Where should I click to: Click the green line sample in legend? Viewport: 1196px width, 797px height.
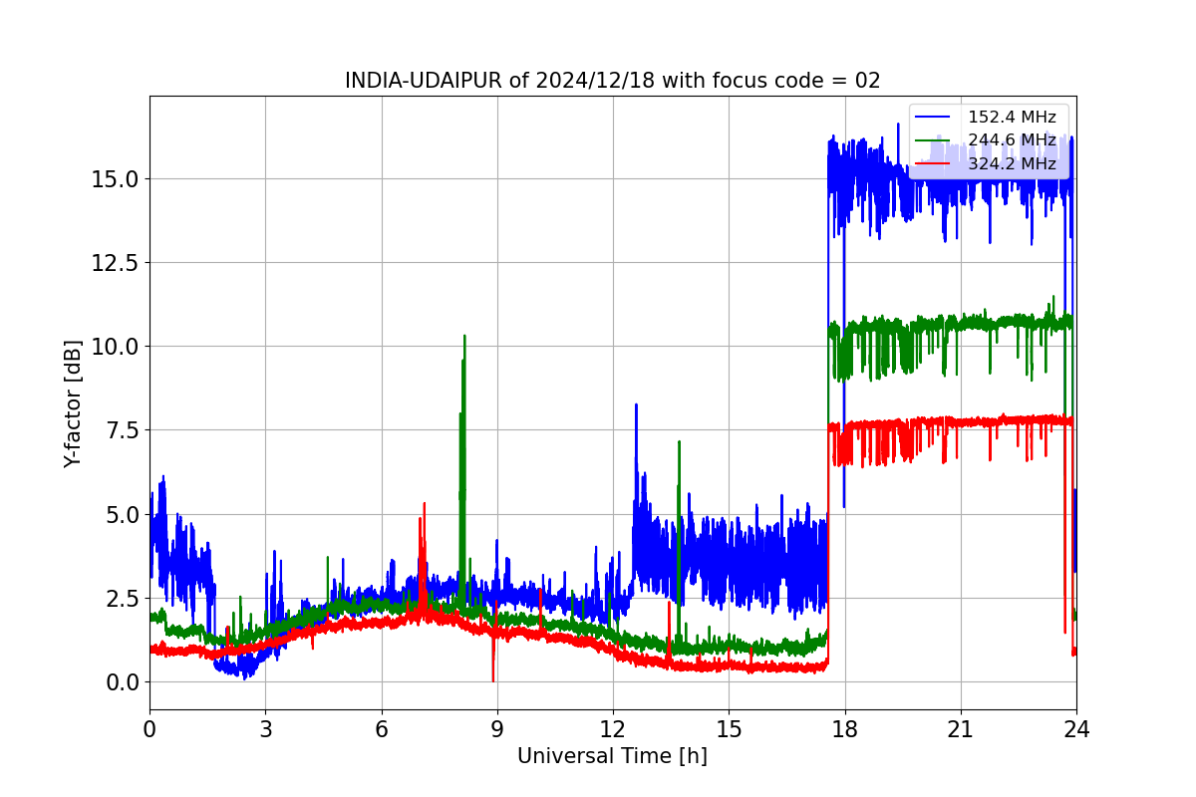coord(934,140)
